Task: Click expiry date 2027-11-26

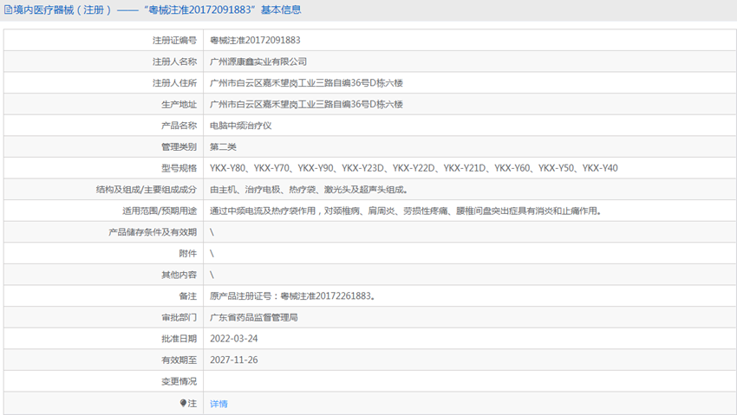Action: coord(234,360)
